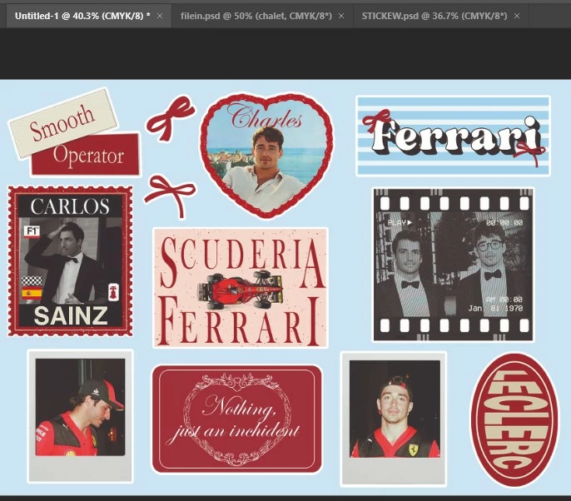Close the Untitled-1 document tab
Viewport: 571px width, 501px height.
(x=160, y=16)
